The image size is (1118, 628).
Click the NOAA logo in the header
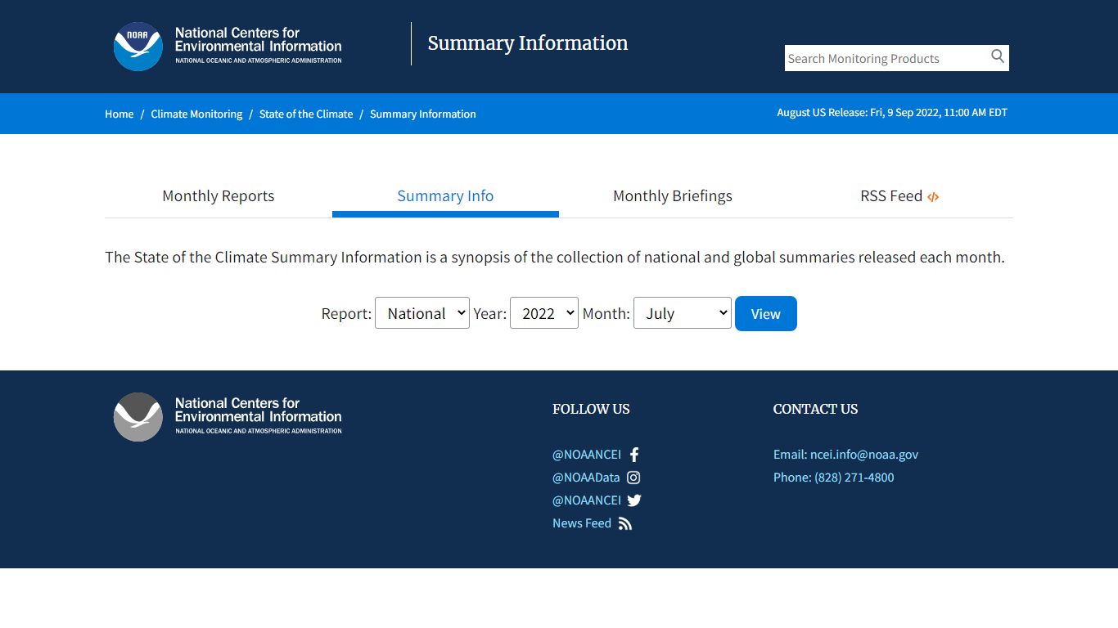pos(138,47)
